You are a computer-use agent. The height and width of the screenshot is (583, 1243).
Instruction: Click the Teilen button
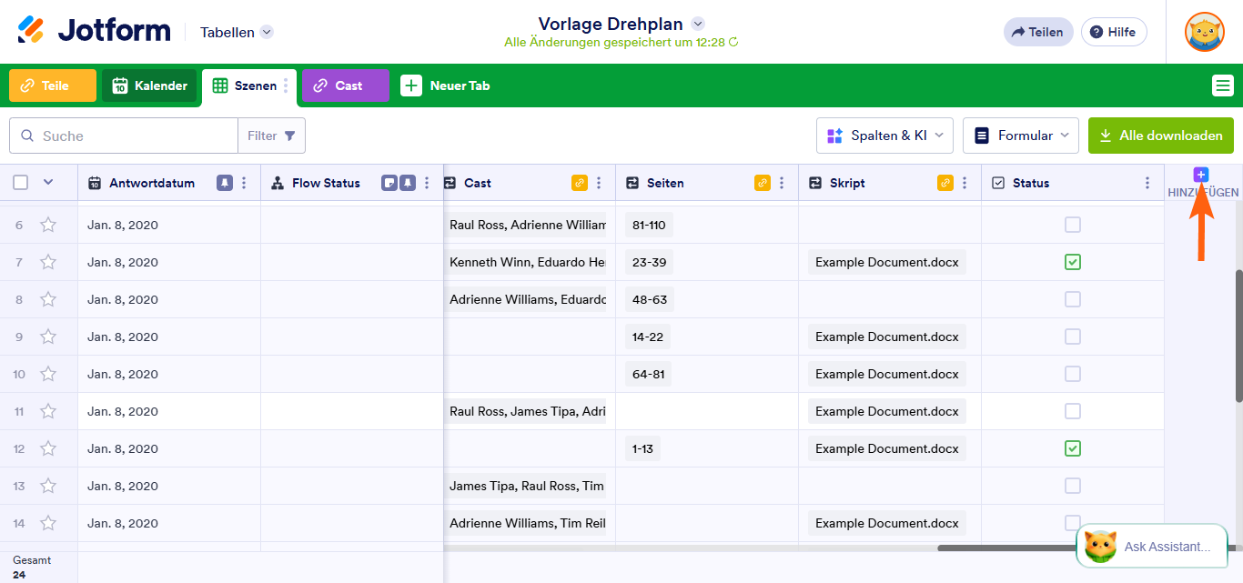(1038, 31)
